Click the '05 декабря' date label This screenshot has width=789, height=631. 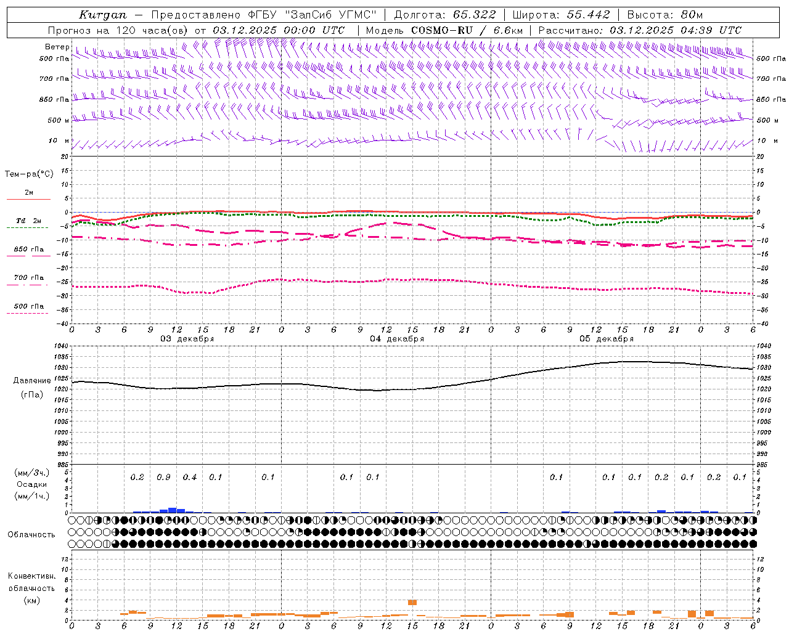coord(607,339)
